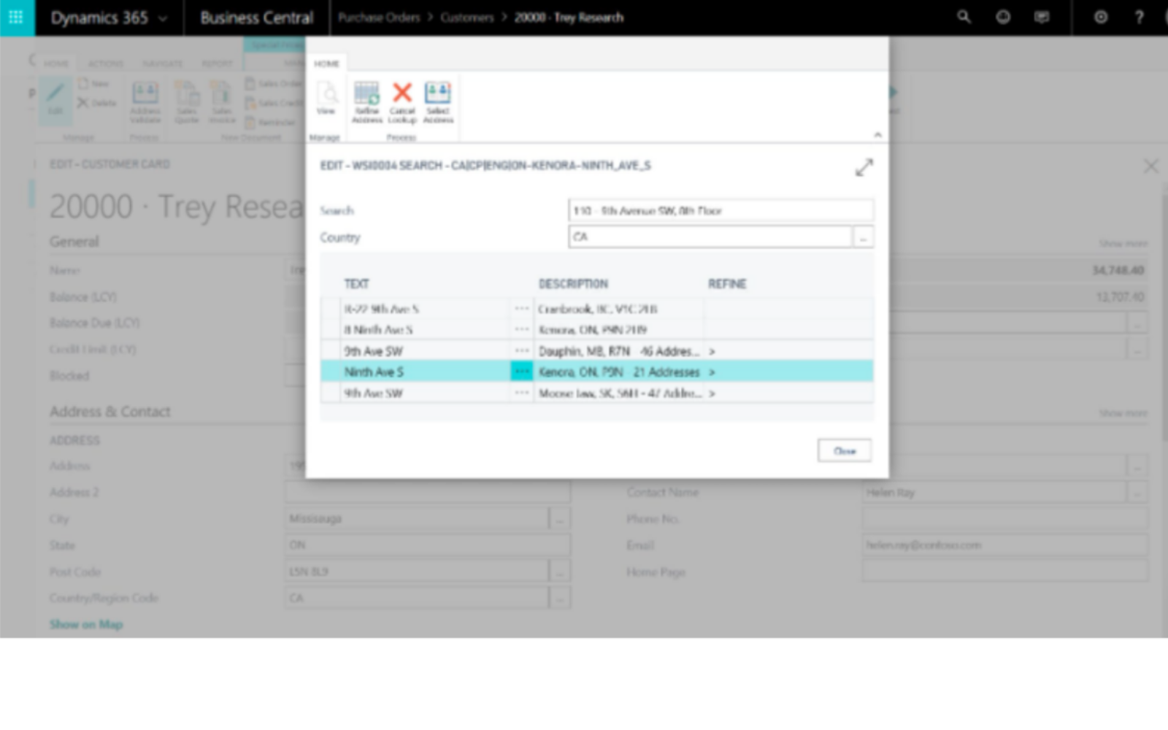
Task: Select the Dauphin, MB description cell
Action: [618, 351]
